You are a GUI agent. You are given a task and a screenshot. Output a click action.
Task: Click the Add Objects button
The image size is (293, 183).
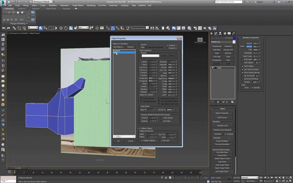tap(118, 47)
